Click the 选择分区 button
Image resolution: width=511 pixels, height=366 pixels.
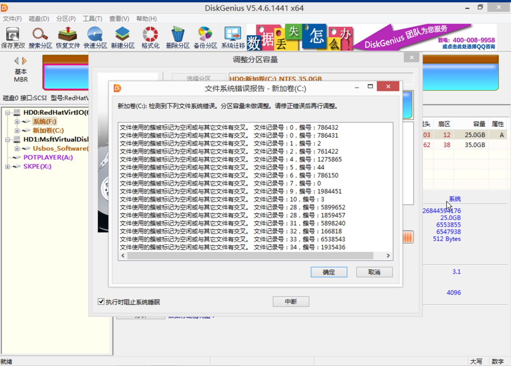[x=199, y=79]
